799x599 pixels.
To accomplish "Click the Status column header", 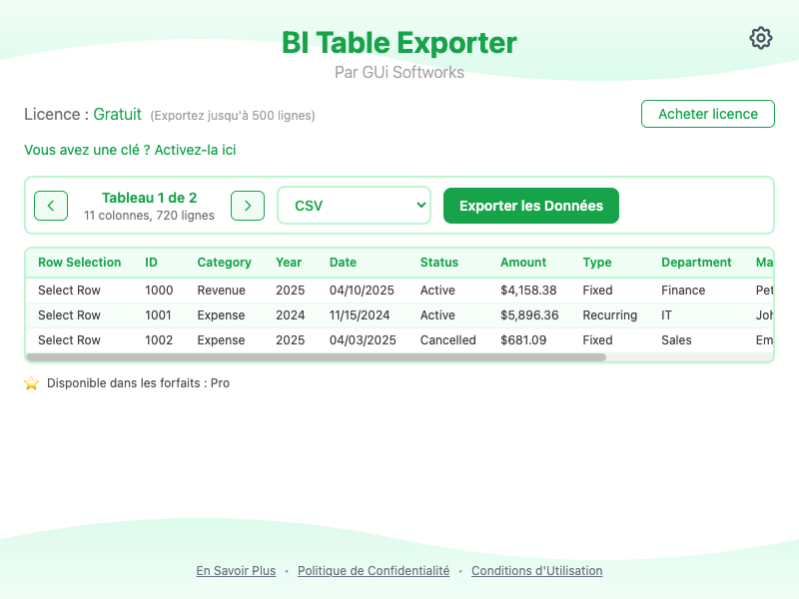I will point(438,263).
